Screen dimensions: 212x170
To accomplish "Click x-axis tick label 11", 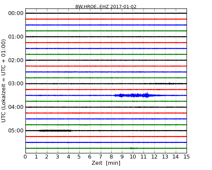I will tap(144, 157).
